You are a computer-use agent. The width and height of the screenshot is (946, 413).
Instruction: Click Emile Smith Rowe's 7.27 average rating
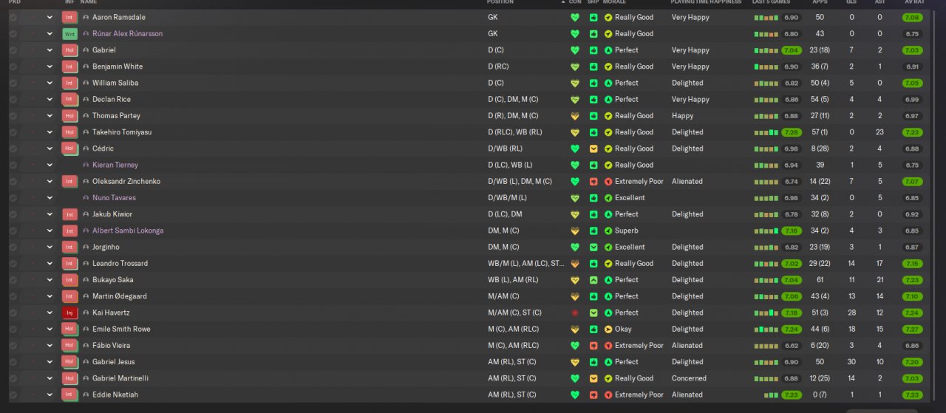click(912, 330)
